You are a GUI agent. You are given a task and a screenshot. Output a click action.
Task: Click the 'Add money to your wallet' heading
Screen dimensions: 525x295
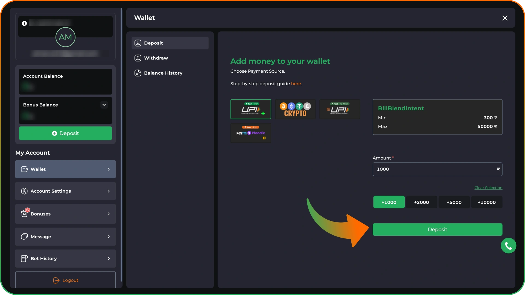[x=280, y=61]
